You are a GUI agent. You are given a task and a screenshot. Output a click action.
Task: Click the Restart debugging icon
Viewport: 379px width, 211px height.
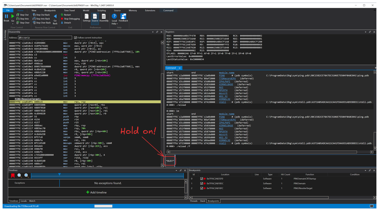62,15
